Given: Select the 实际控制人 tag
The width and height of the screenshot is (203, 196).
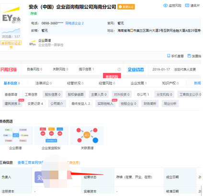Looking at the screenshot, I should [x=105, y=104].
